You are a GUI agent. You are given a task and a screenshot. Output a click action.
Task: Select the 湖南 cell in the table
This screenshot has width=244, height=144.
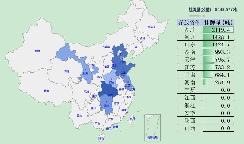190,52
